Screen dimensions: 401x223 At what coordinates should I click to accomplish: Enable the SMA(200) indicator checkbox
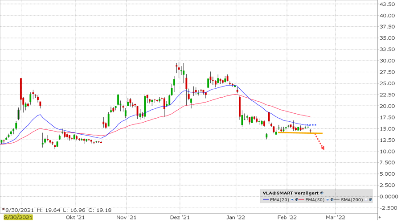(366, 199)
